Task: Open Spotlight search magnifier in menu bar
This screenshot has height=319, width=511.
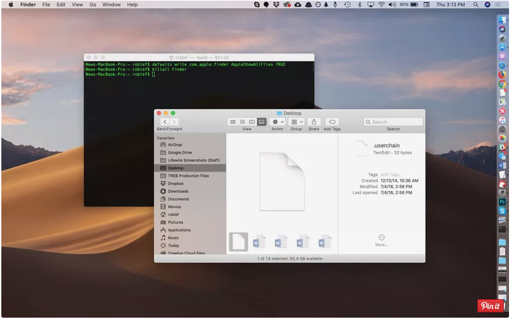Action: (476, 5)
